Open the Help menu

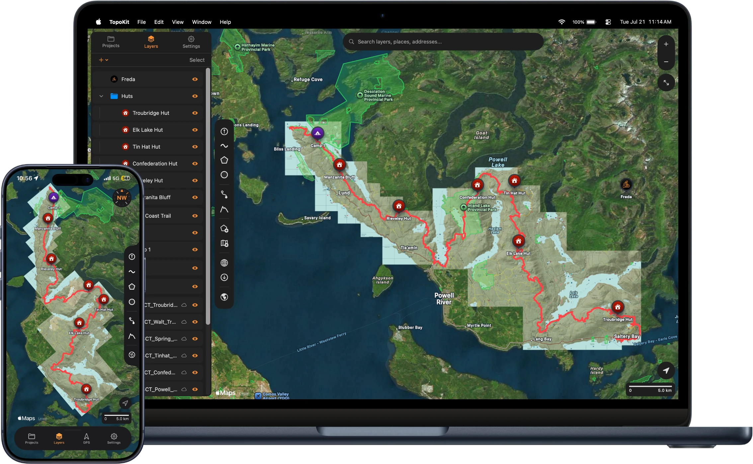coord(225,22)
